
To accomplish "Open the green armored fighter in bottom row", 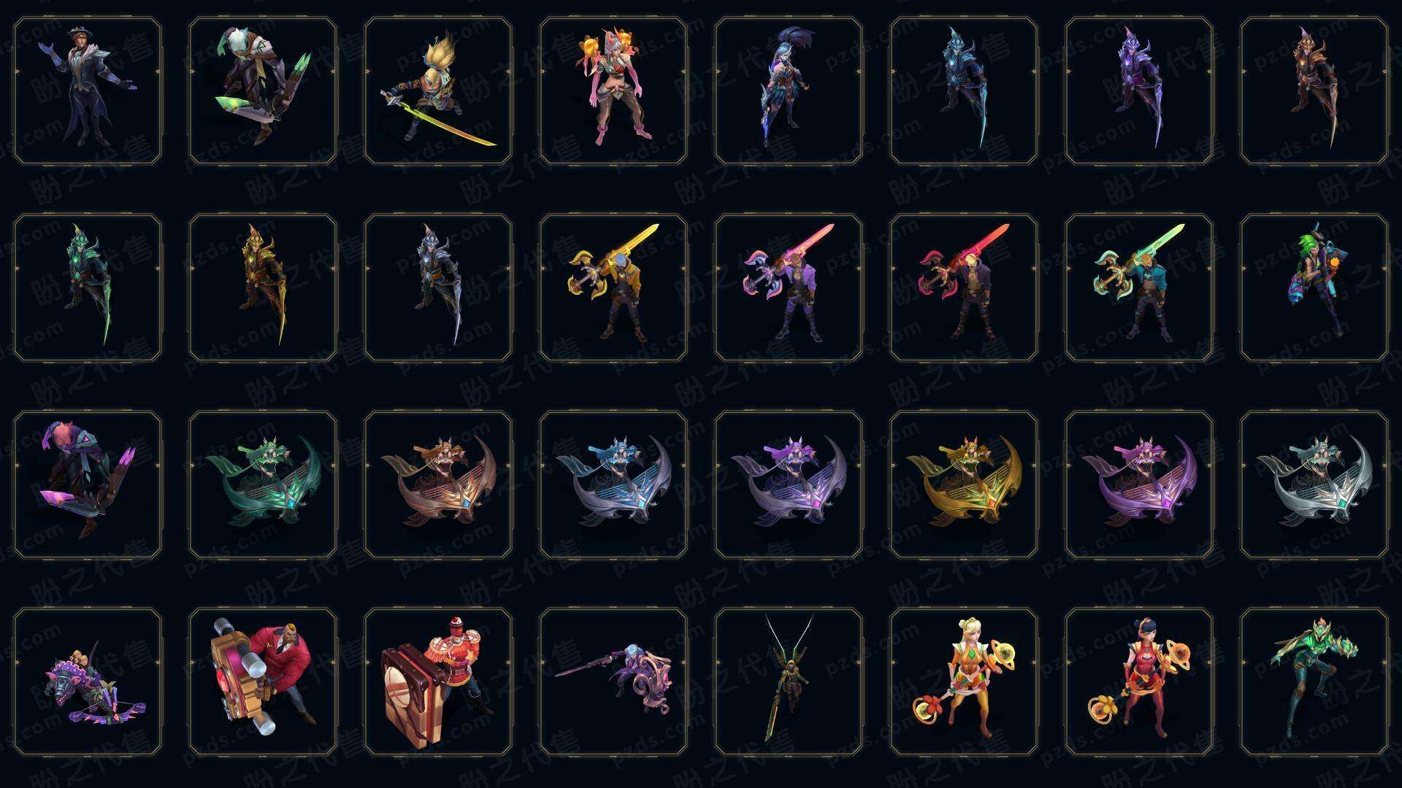I will (1314, 681).
